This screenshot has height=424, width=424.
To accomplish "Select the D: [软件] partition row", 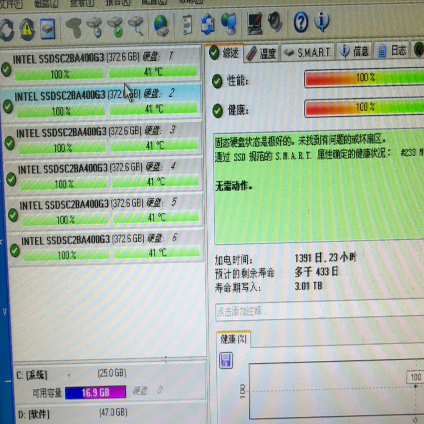I will coord(111,413).
